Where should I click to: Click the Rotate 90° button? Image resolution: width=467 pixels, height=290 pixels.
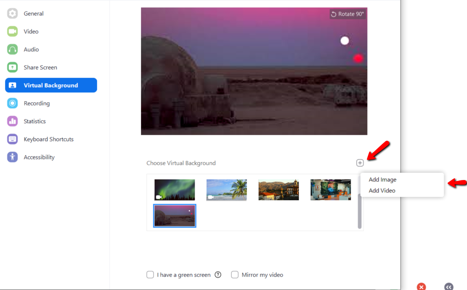pyautogui.click(x=348, y=14)
